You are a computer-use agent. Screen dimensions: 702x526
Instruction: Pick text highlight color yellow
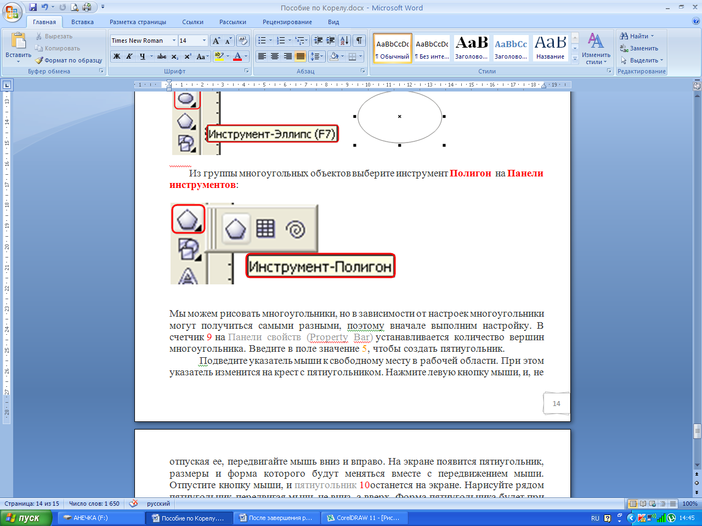219,56
